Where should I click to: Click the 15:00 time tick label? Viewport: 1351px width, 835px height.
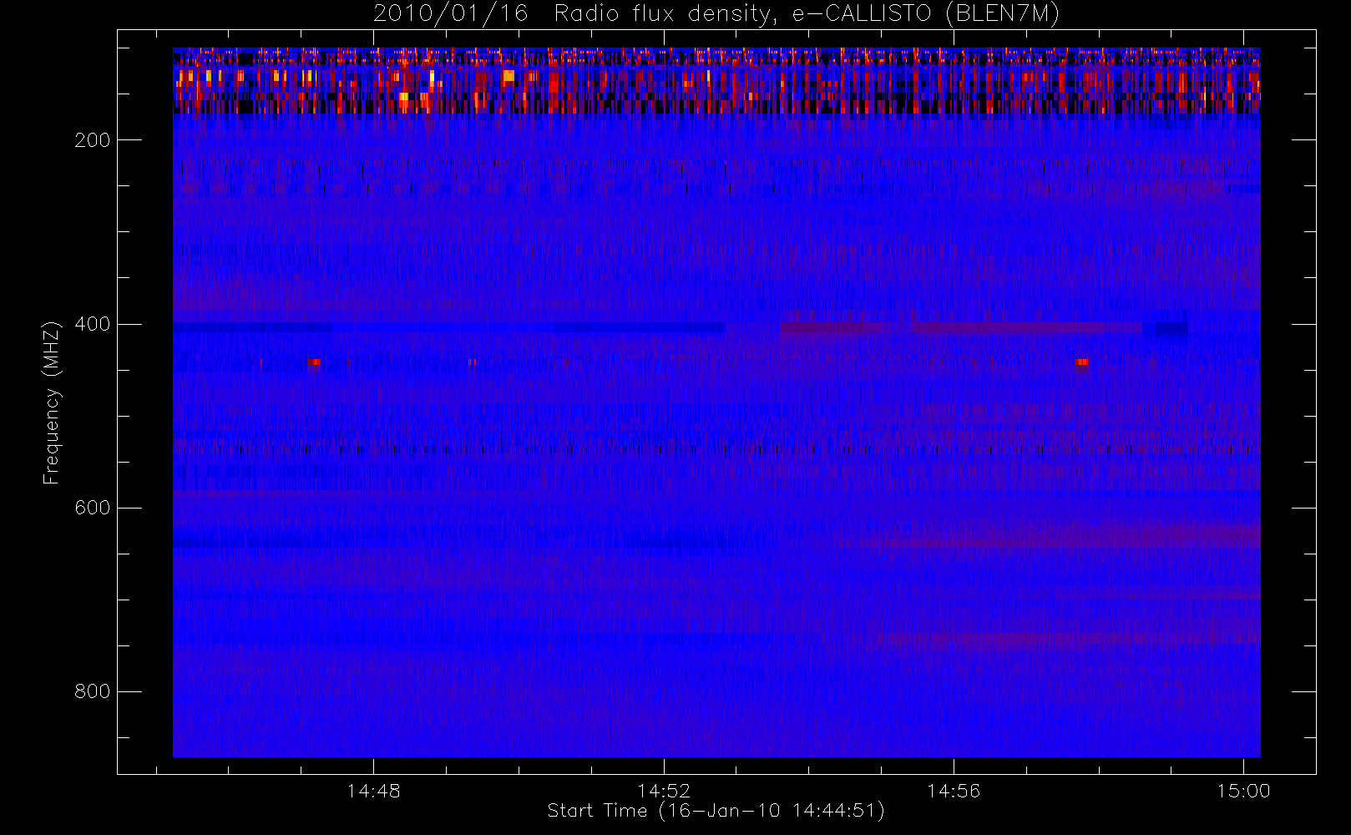coord(1243,791)
